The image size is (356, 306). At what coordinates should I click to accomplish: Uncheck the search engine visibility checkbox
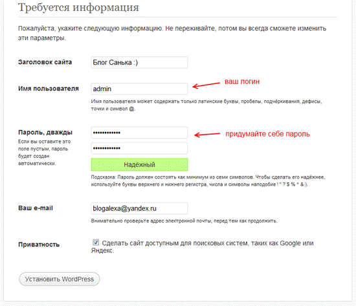pyautogui.click(x=96, y=243)
